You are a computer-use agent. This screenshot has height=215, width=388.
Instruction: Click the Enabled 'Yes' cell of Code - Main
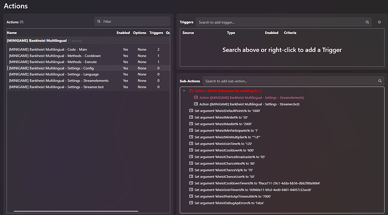(125, 50)
